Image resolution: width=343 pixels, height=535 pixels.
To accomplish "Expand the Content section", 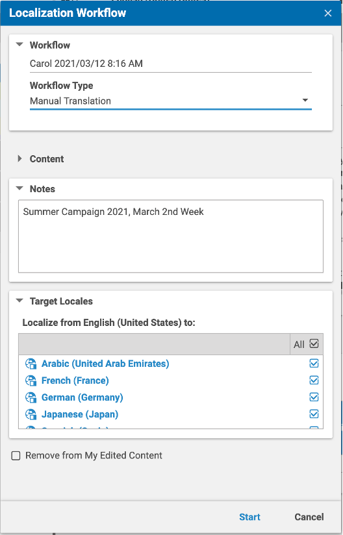I will [19, 158].
